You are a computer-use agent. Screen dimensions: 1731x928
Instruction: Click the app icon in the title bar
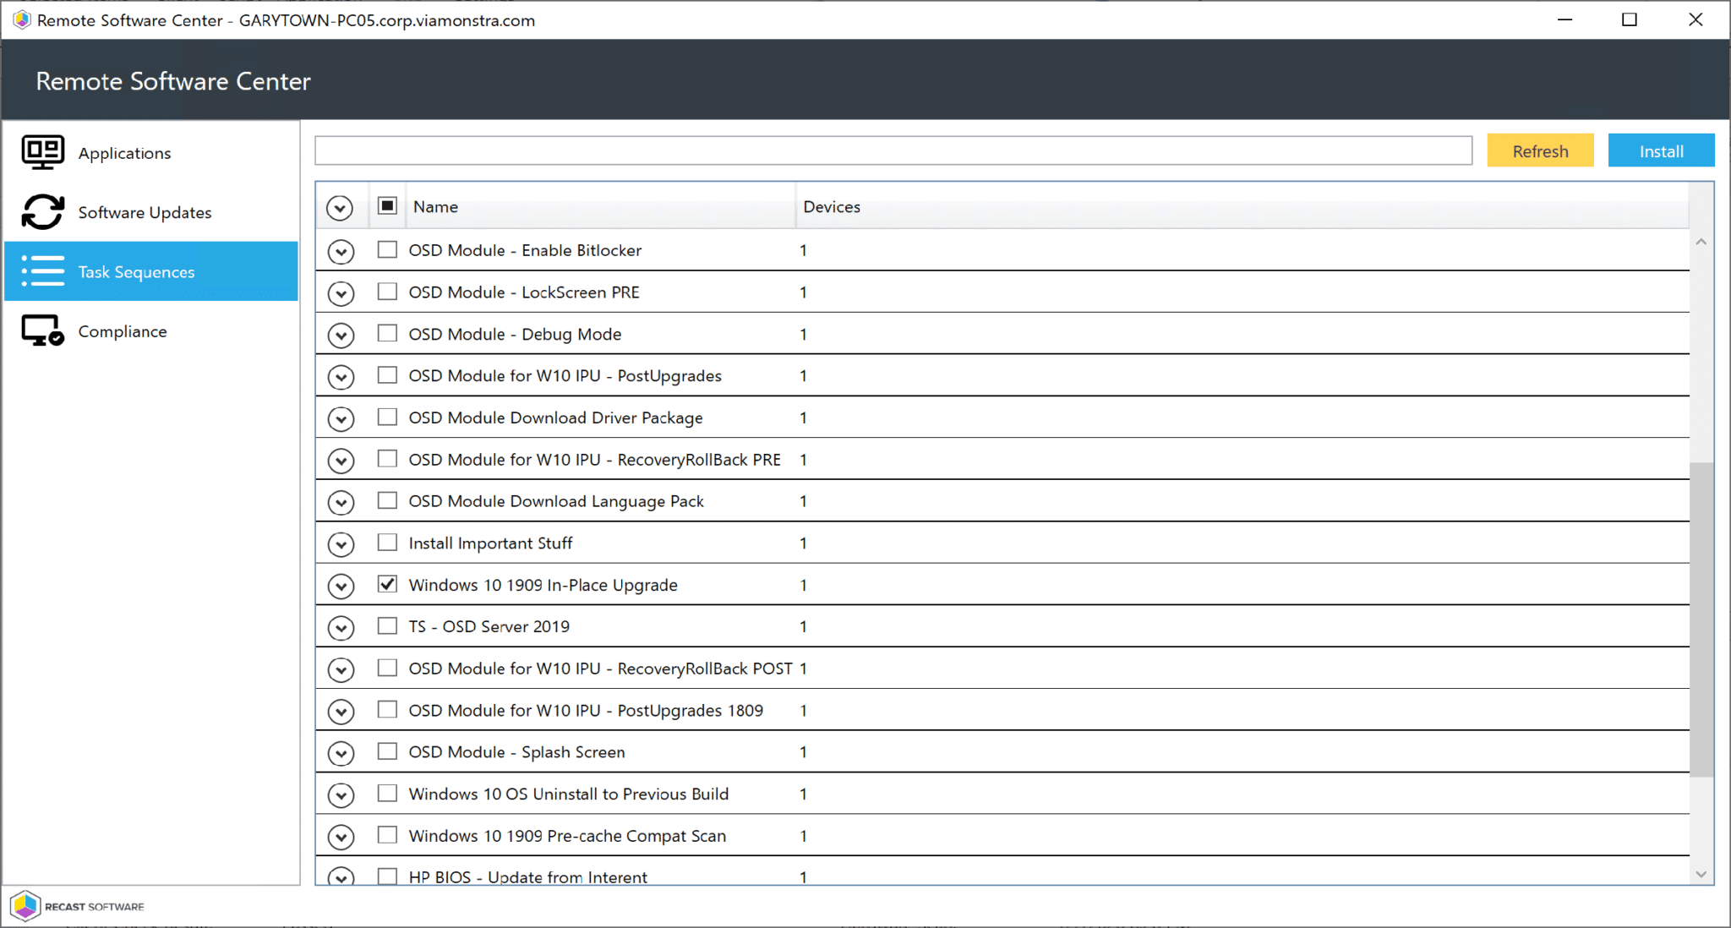coord(22,19)
